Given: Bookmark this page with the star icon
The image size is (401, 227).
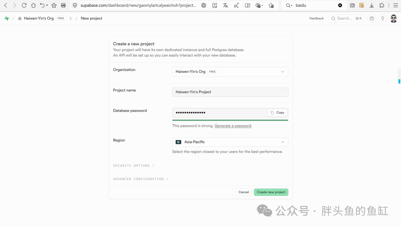Looking at the screenshot, I should point(54,5).
